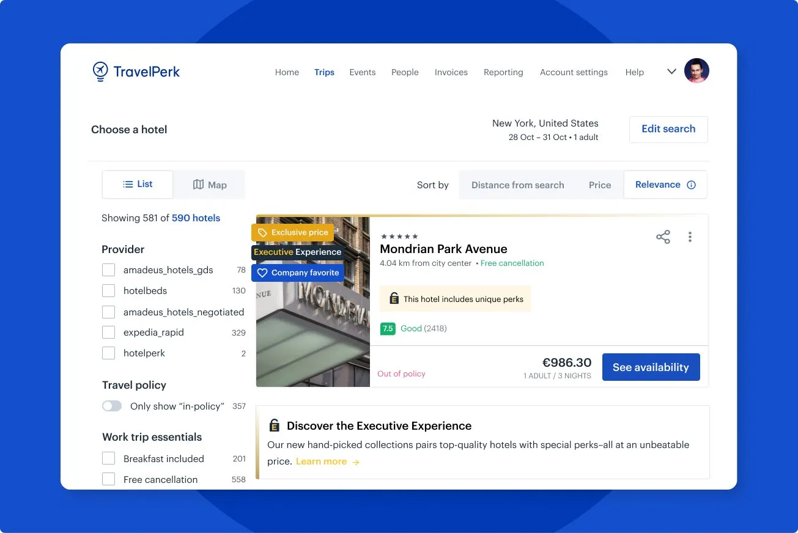Select the List view icon
Screen dimensions: 798x533
(128, 184)
